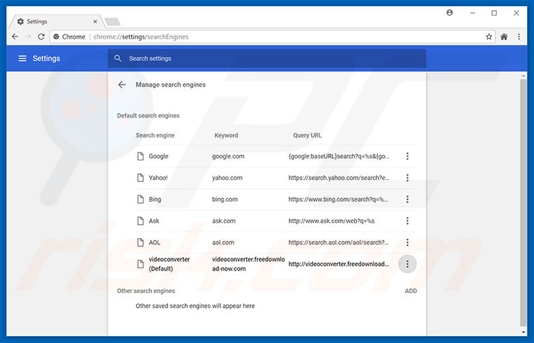Click the Google row page icon
The image size is (534, 343).
[141, 156]
